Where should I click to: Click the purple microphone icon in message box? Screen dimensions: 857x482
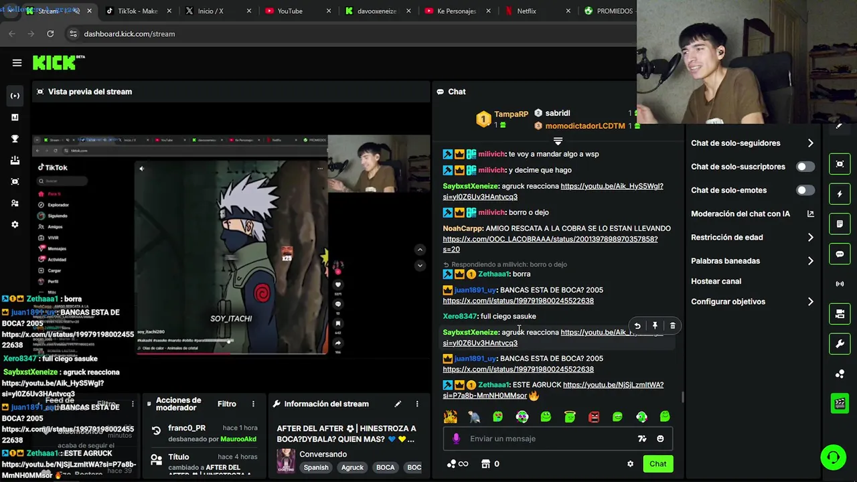(456, 438)
